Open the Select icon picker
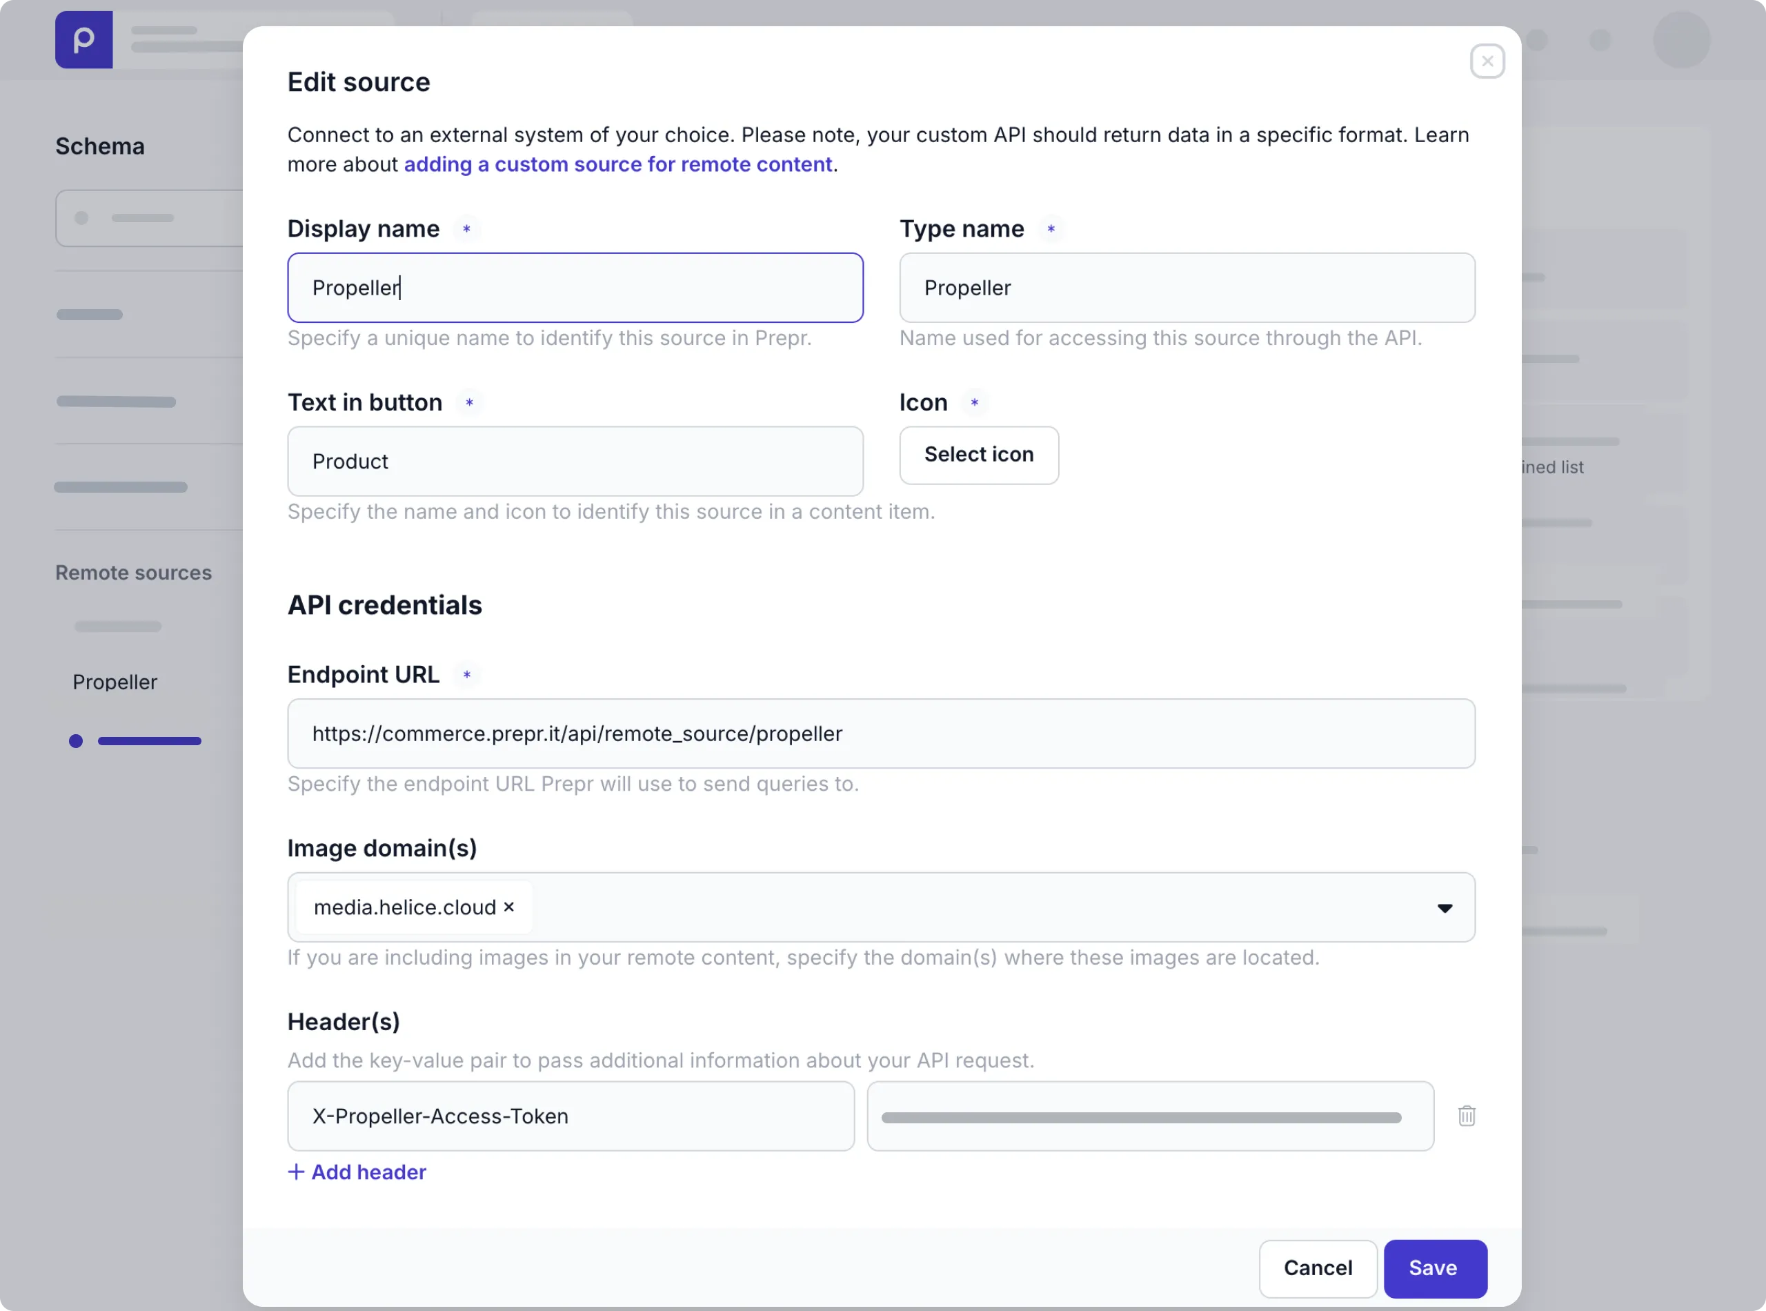 [x=978, y=455]
